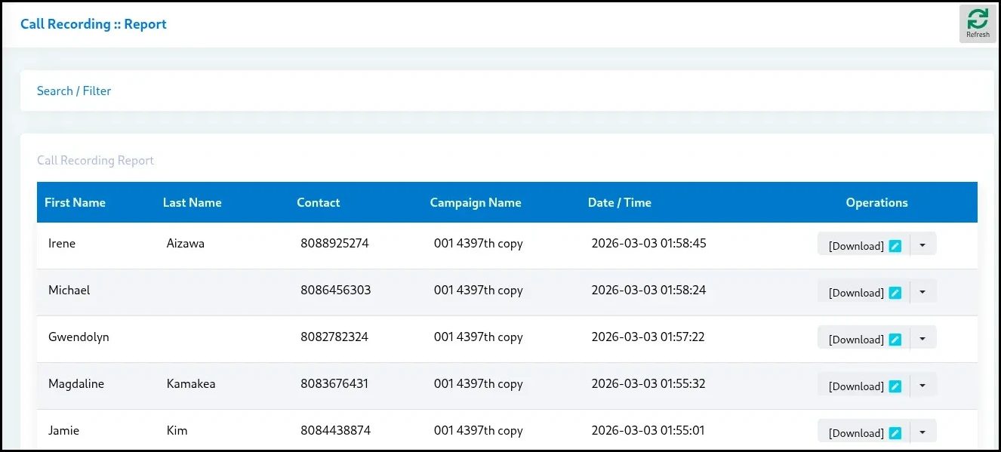Screen dimensions: 1001x452
Task: Click the Date / Time column header
Action: click(x=619, y=202)
